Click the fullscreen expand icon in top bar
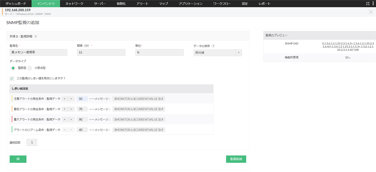 (368, 3)
